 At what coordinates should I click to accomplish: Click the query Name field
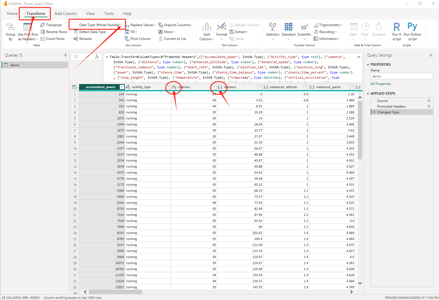click(x=402, y=76)
